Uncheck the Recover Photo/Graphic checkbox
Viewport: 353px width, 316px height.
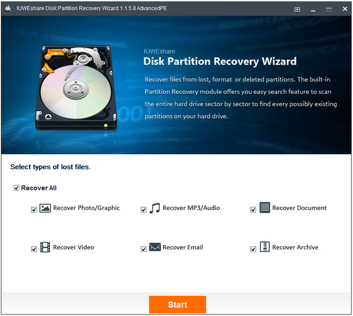point(34,210)
